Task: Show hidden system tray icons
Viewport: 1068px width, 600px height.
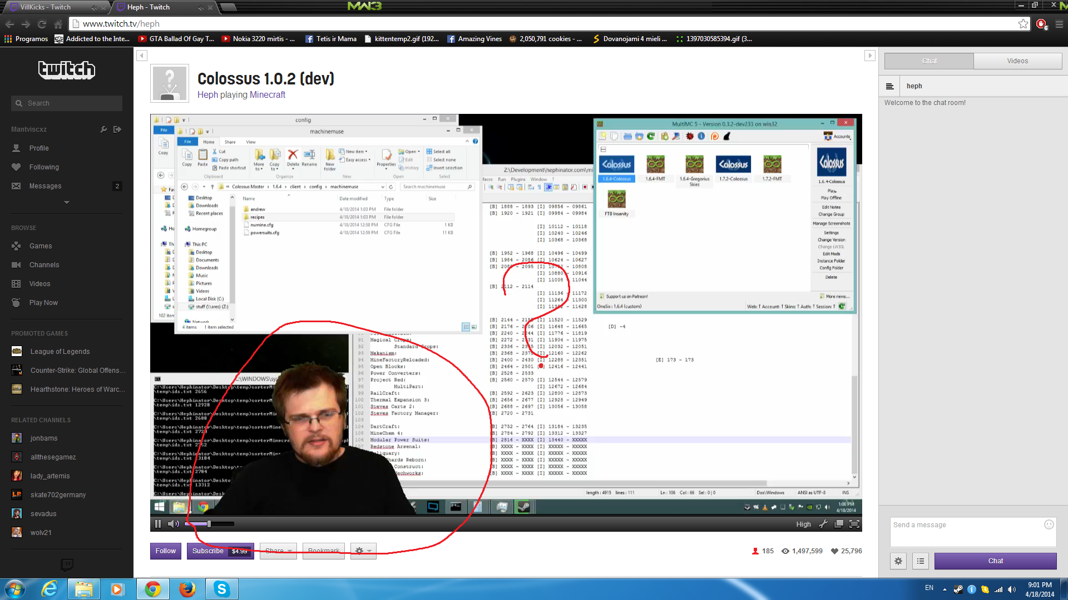Action: [x=945, y=589]
